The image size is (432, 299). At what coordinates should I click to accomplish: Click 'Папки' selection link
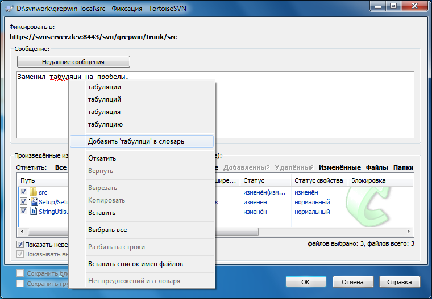coord(404,167)
